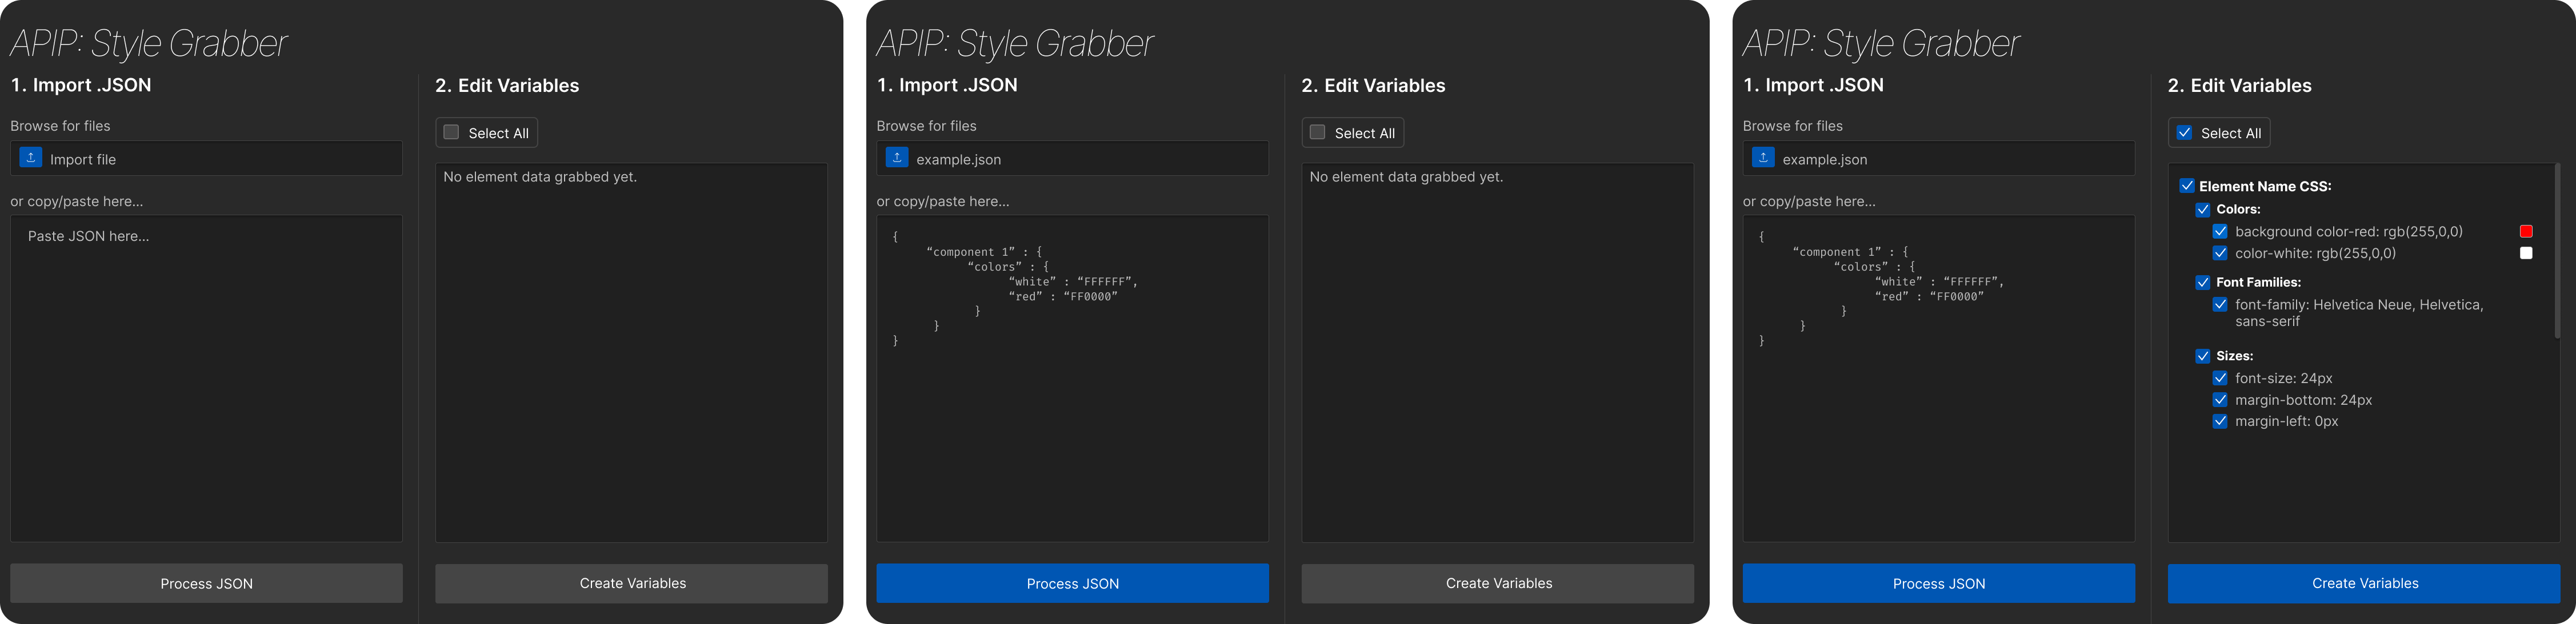Screen dimensions: 2576x624
Task: Click the white color swatch
Action: (2526, 253)
